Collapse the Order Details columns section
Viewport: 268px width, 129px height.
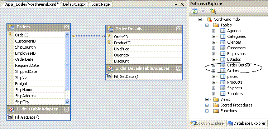click(x=178, y=29)
